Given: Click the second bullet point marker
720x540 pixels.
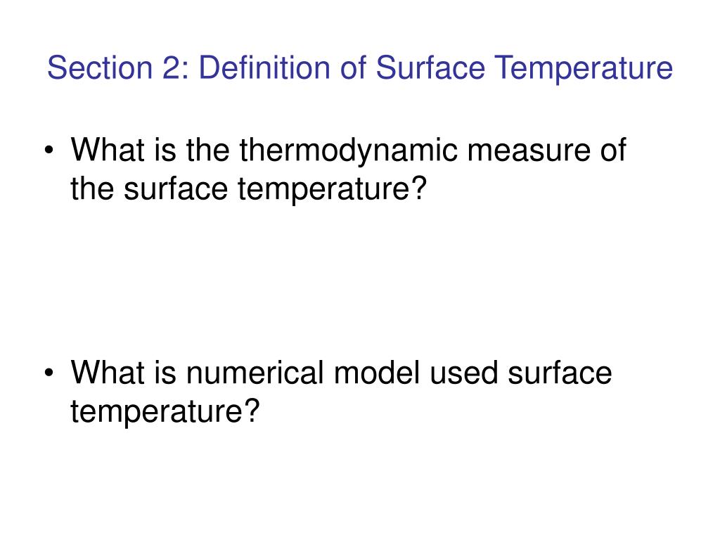Looking at the screenshot, I should pos(49,373).
